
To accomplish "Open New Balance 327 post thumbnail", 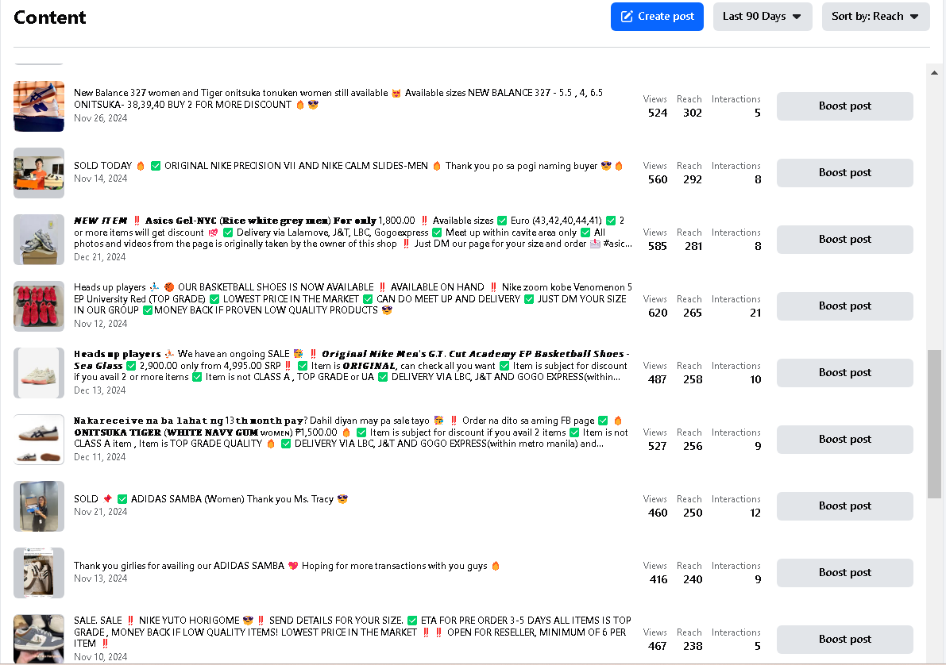I will pos(39,106).
